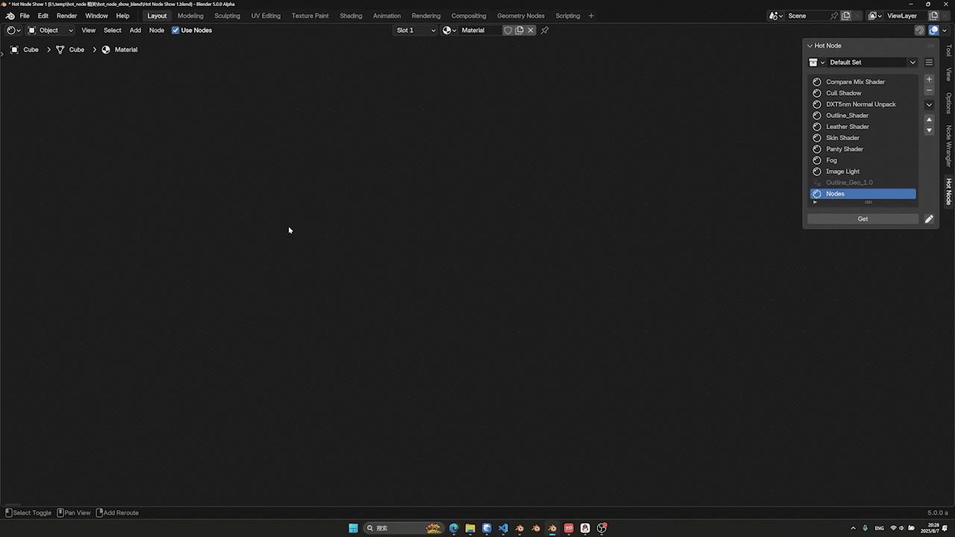Open preset specials chevron menu
This screenshot has height=537, width=955.
point(929,104)
